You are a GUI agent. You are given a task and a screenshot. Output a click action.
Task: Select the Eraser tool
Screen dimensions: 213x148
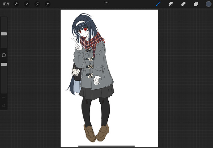(x=183, y=4)
